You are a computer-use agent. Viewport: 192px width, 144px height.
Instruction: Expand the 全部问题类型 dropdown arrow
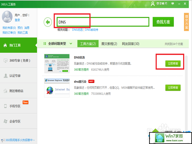point(71,44)
